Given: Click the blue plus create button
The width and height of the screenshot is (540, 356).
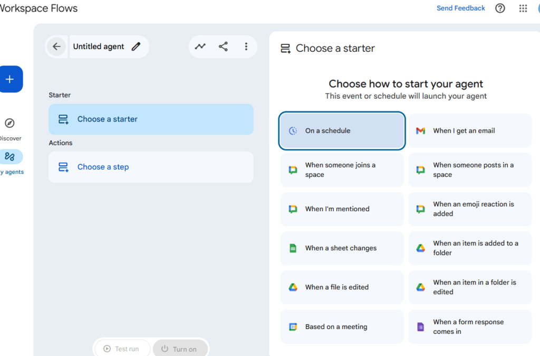Looking at the screenshot, I should [10, 79].
